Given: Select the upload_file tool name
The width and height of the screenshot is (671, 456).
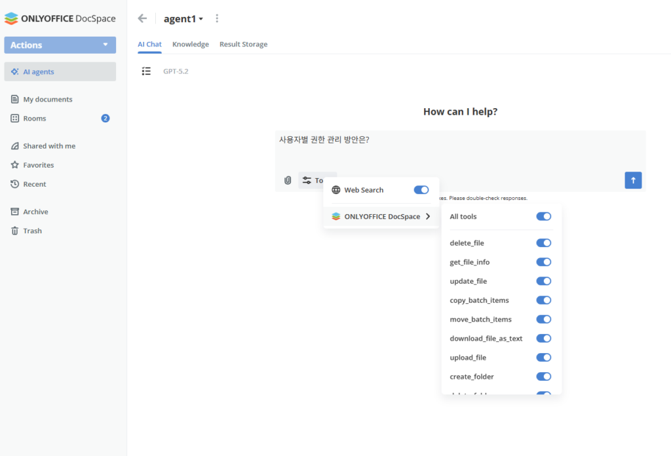Looking at the screenshot, I should 468,358.
